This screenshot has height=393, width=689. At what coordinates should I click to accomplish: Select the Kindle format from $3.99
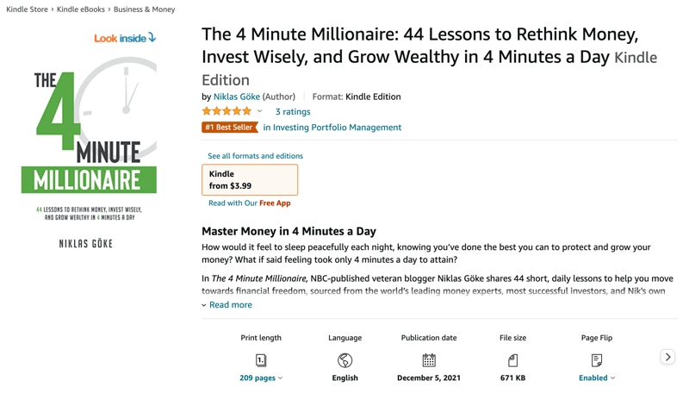pyautogui.click(x=250, y=179)
